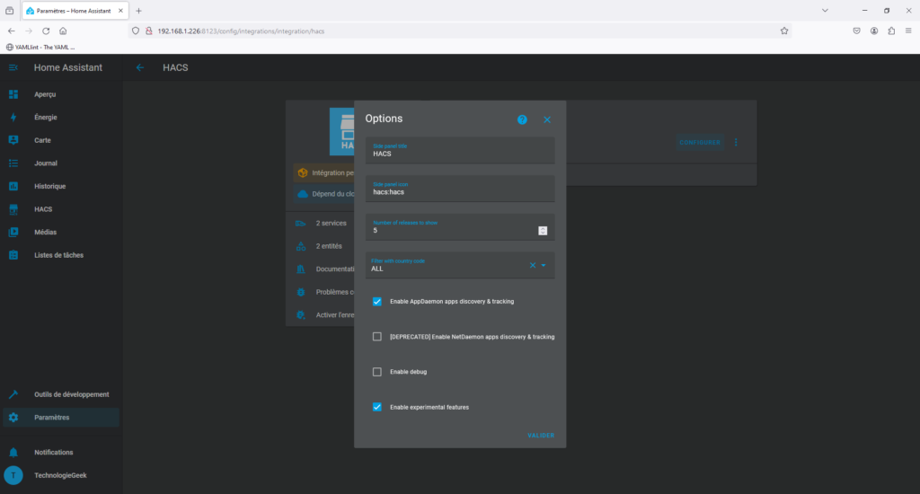The image size is (920, 494).
Task: Click the 2 services icon
Action: coord(300,224)
